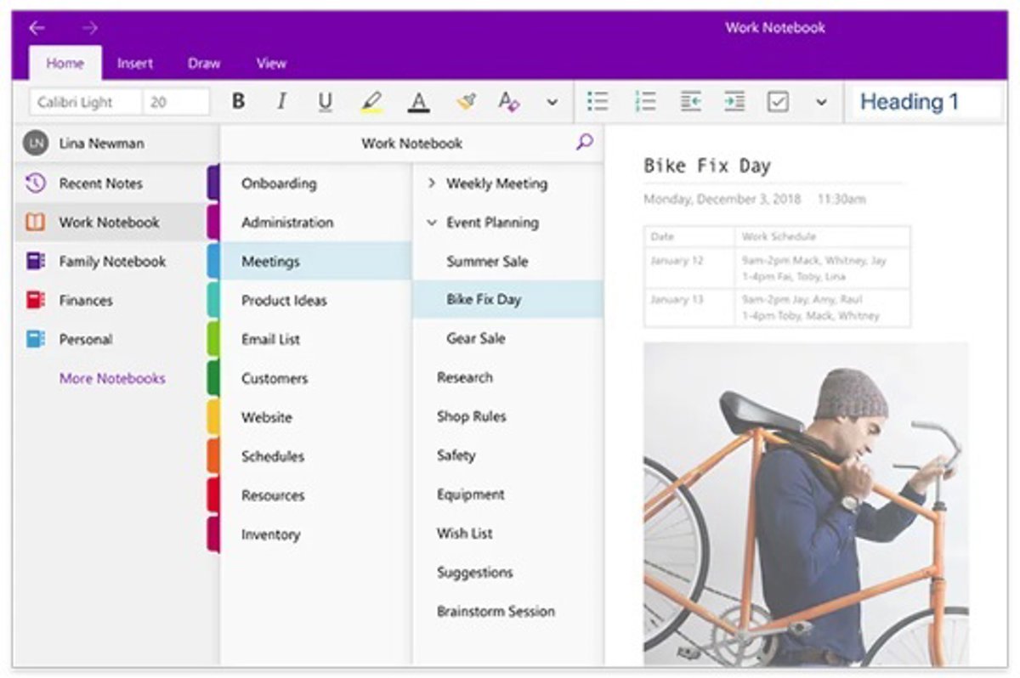Screen dimensions: 1020x678
Task: Insert a bulleted list
Action: [598, 102]
